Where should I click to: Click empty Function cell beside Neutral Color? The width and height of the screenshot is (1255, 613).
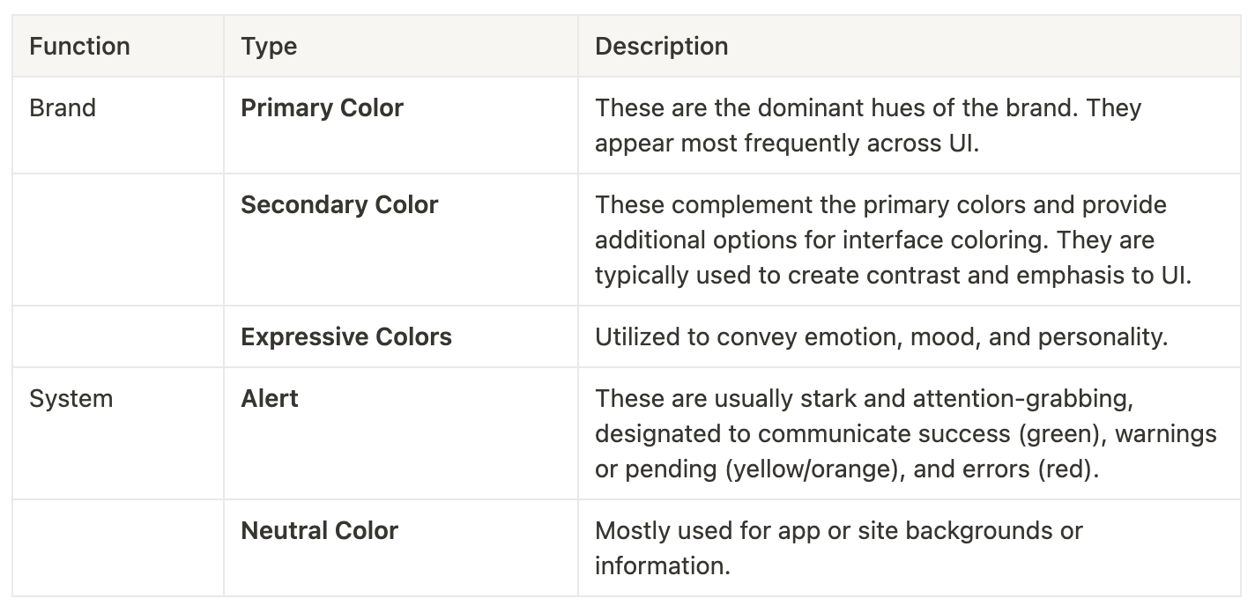click(118, 548)
